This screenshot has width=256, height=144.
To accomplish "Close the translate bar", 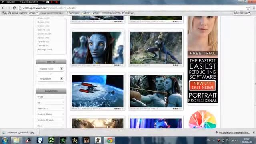I will pos(254,13).
